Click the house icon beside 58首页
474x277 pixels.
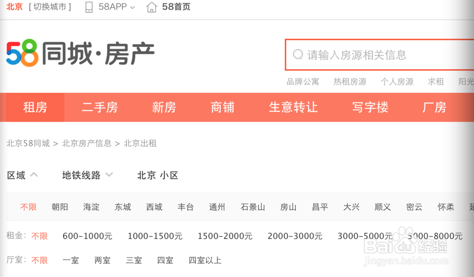tap(152, 7)
